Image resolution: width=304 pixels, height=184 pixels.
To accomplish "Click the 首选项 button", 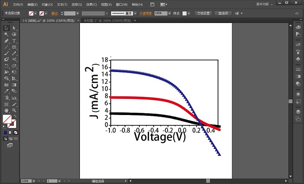I will 223,13.
